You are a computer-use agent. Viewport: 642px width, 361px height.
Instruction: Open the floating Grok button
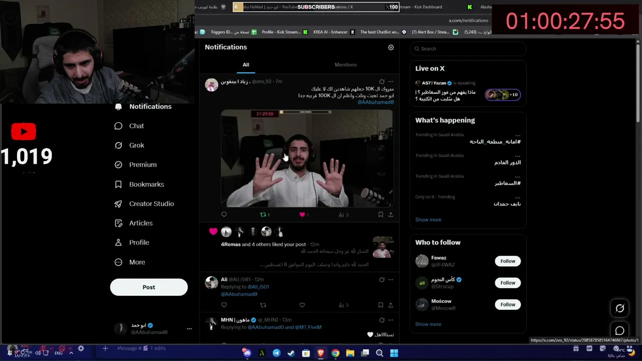point(620,308)
